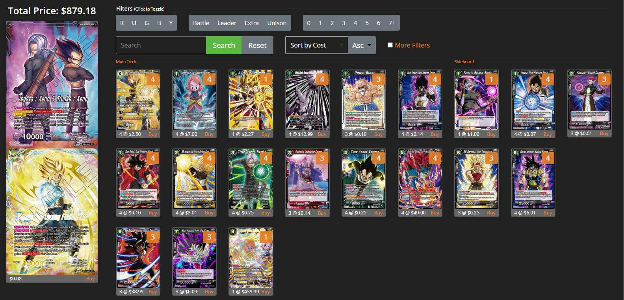Click the Reset button
Viewport: 624px width, 300px height.
tap(257, 45)
